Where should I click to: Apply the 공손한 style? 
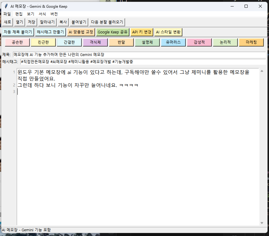pos(17,42)
